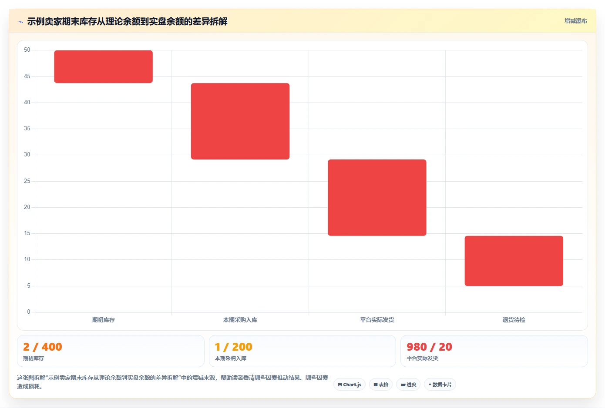Screen dimensions: 605x408
Task: Click the 退货待检 x-axis label
Action: pos(514,320)
